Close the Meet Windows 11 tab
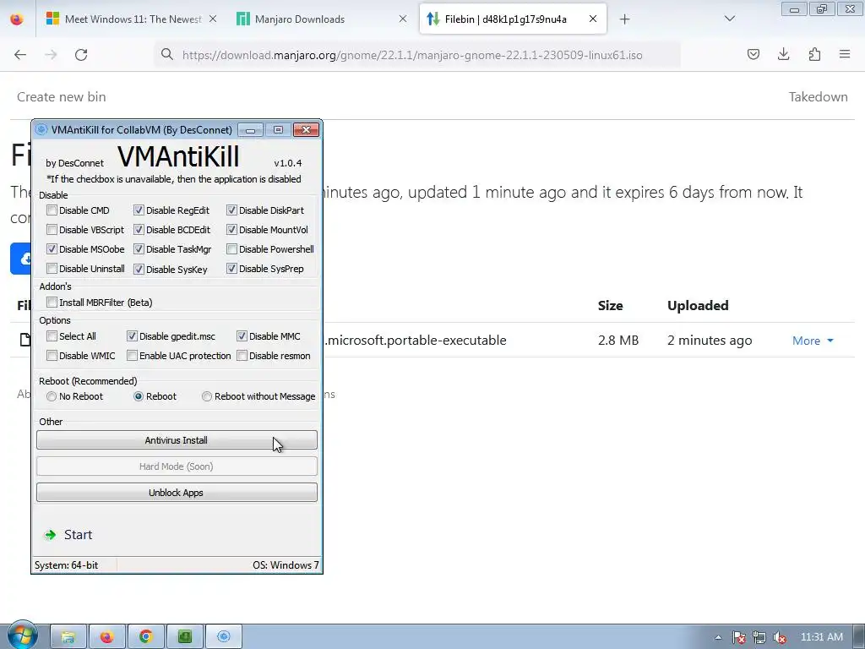 coord(213,19)
